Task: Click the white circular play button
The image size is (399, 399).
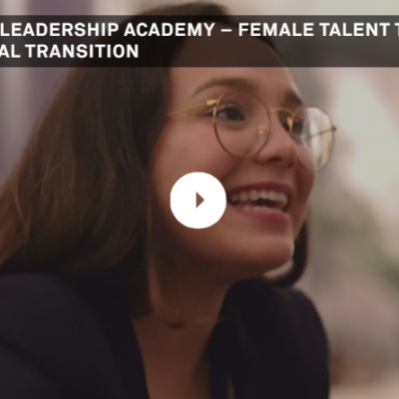Action: (x=199, y=200)
